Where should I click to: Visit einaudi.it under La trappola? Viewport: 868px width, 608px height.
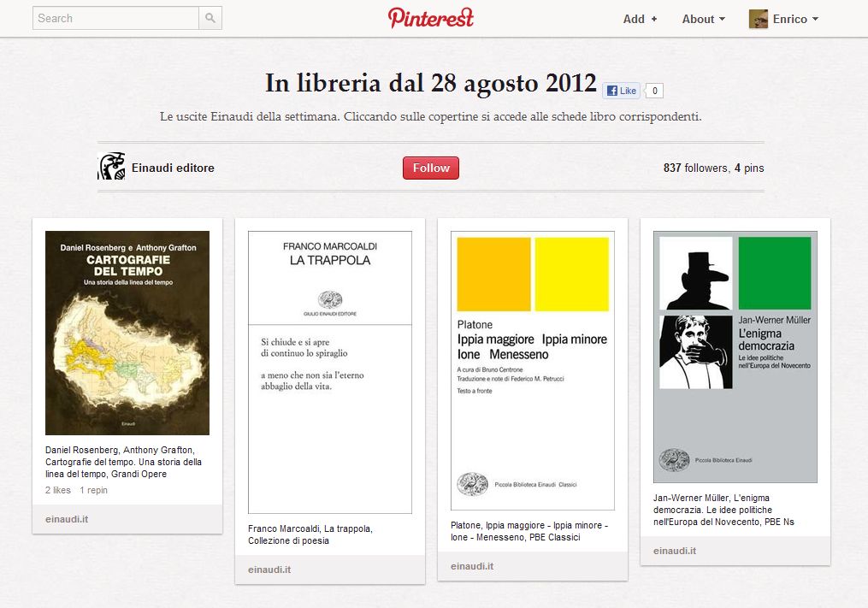(x=269, y=570)
